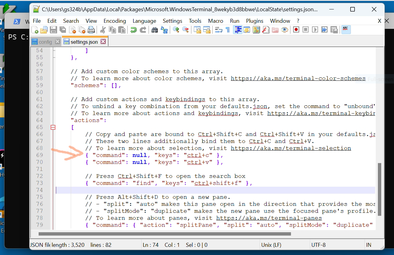This screenshot has width=394, height=255.
Task: Zoom in with the magnifier plus icon
Action: tap(176, 30)
